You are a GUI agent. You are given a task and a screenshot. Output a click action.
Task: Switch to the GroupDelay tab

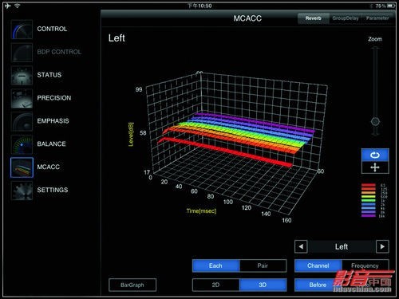(346, 18)
